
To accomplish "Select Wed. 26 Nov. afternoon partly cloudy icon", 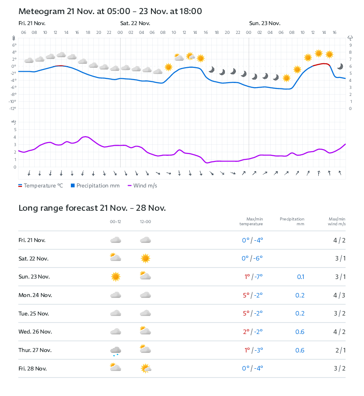I will tap(145, 331).
